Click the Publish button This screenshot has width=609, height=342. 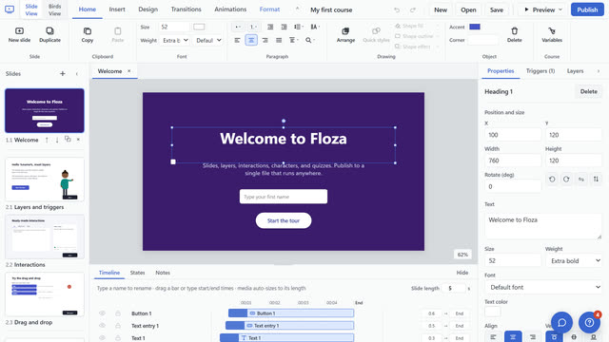click(x=587, y=9)
